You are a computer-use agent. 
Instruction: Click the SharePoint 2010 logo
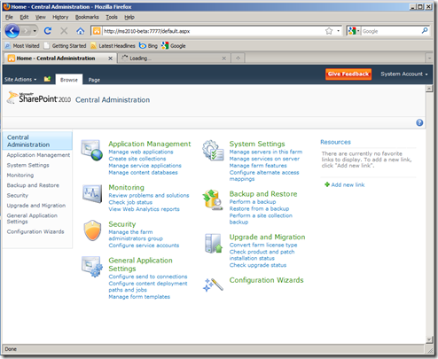(39, 98)
